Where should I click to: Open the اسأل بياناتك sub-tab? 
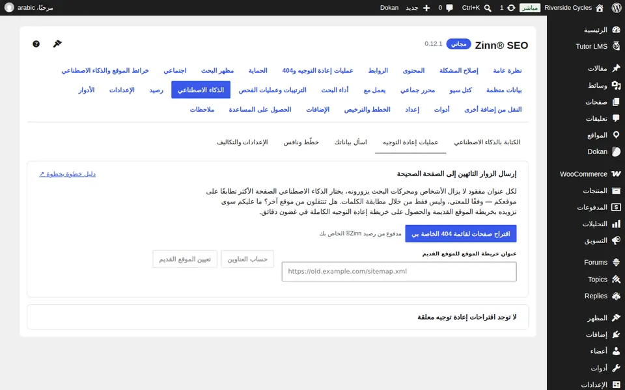(x=350, y=142)
